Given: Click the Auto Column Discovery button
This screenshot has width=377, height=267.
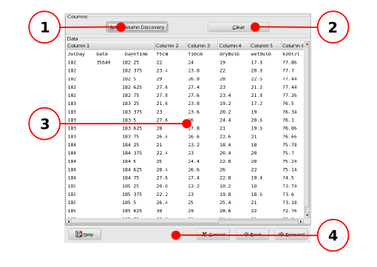Looking at the screenshot, I should (137, 27).
